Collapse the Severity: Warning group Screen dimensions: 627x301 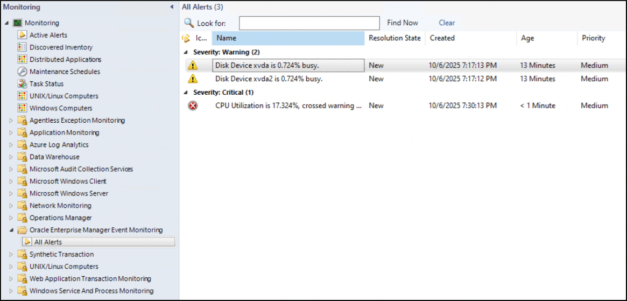coord(185,52)
